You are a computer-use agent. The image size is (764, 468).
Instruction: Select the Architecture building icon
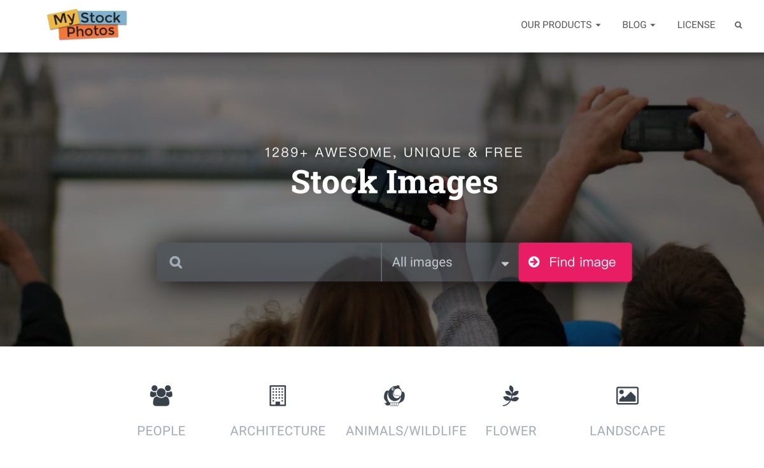pyautogui.click(x=278, y=395)
